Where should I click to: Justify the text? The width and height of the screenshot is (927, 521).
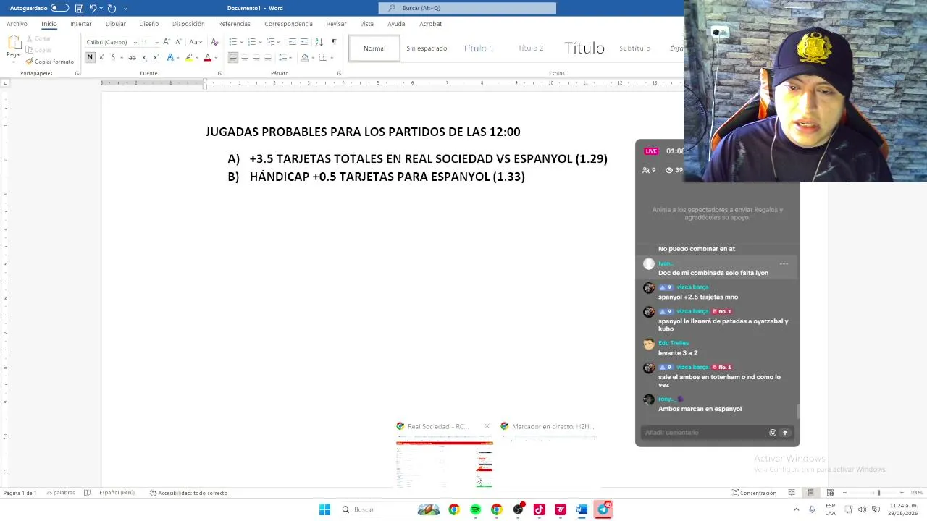point(268,57)
